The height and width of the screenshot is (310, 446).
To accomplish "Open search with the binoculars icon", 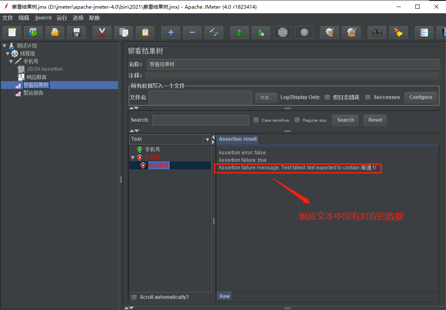I will (377, 32).
